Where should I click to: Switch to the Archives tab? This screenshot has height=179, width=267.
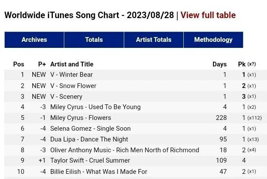click(x=34, y=40)
